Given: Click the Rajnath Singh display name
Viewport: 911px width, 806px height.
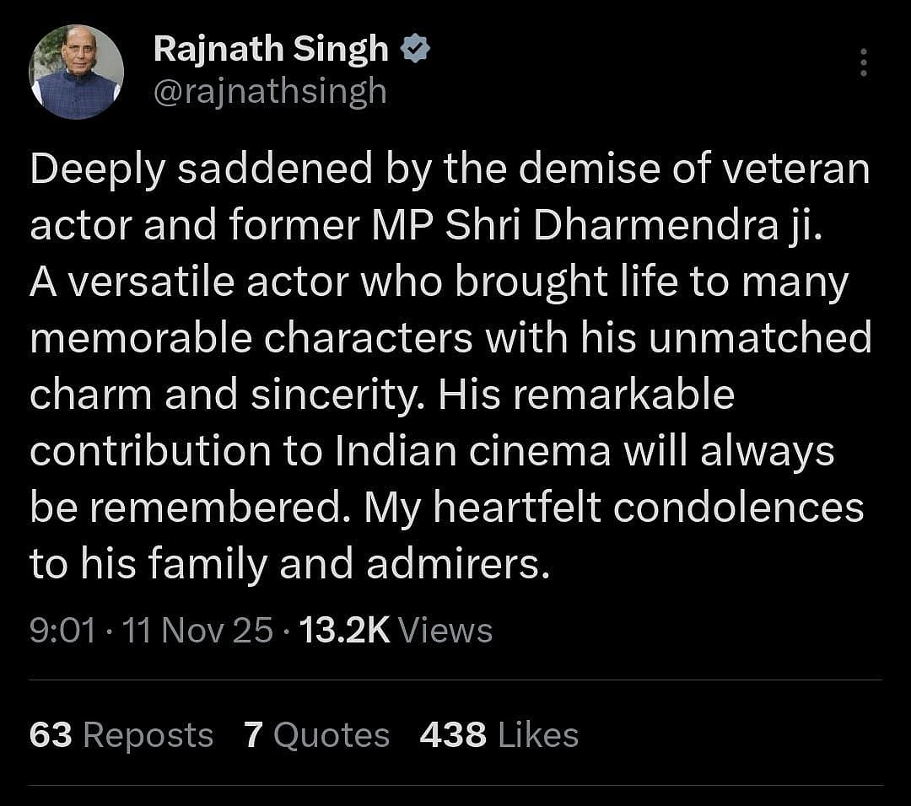Looking at the screenshot, I should [270, 51].
